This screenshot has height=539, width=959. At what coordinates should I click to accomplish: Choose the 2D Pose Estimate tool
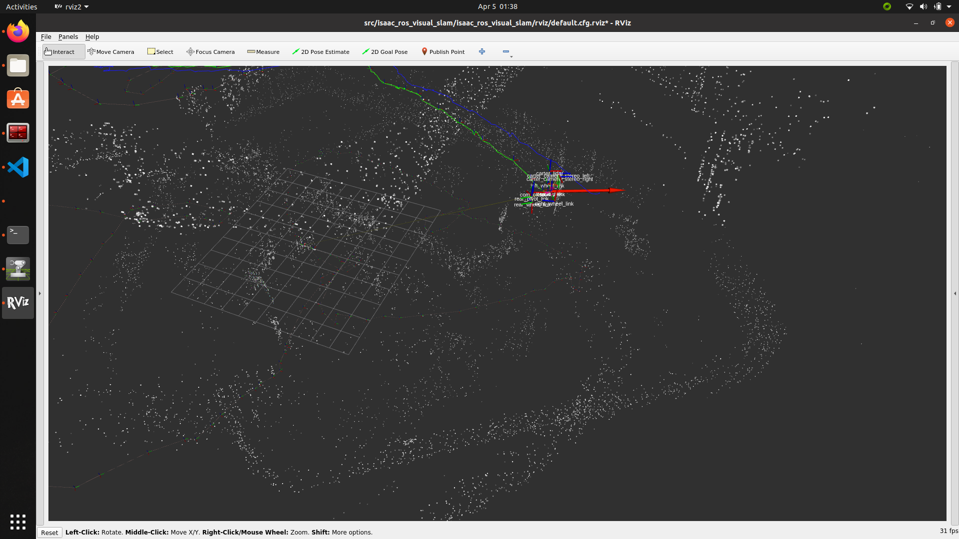point(321,51)
